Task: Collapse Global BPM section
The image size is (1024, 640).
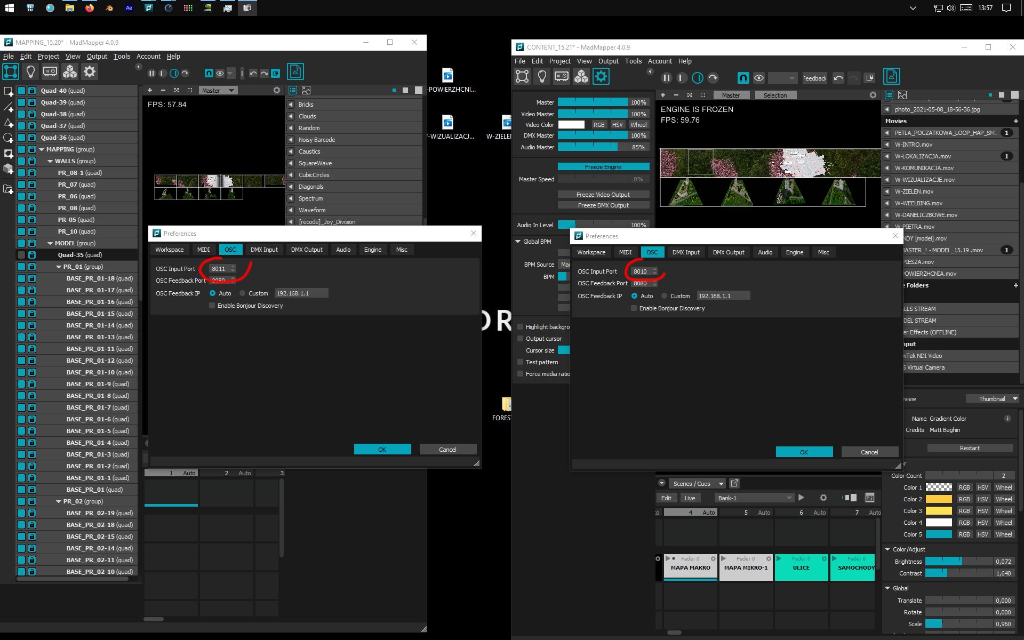Action: (x=518, y=242)
